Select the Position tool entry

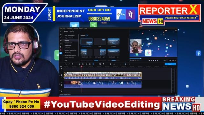click(x=67, y=41)
